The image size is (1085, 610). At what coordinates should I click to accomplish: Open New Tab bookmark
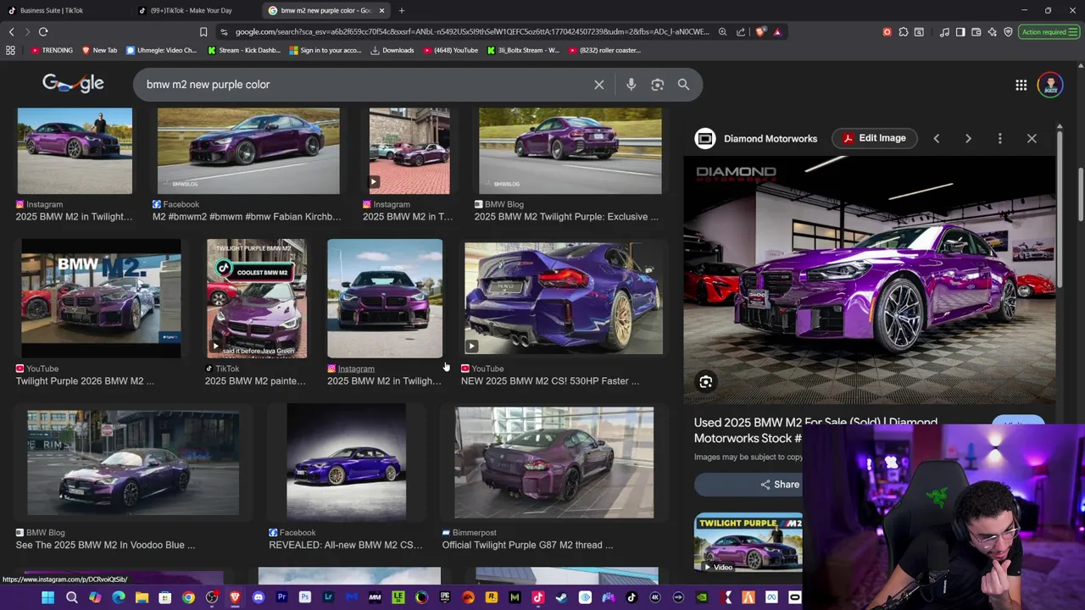click(99, 50)
